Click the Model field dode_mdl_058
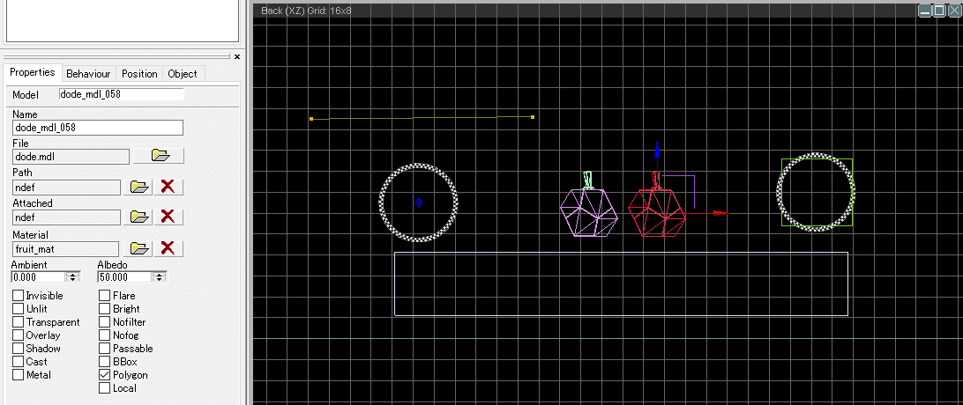 [122, 94]
